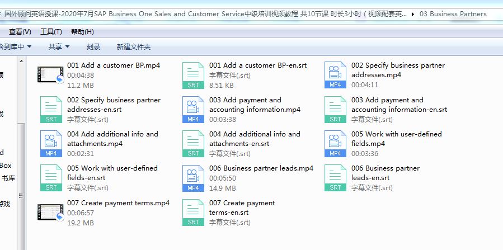This screenshot has height=250, width=503.
Task: Click the 新建文件夹 button
Action: tap(134, 47)
